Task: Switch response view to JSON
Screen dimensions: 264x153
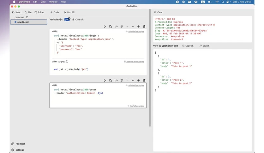Action: point(165,46)
